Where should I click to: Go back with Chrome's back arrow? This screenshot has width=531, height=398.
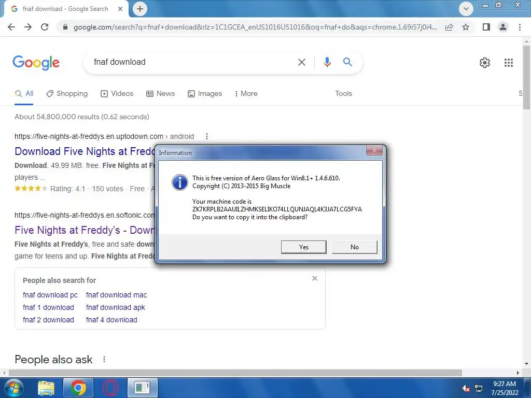[11, 27]
